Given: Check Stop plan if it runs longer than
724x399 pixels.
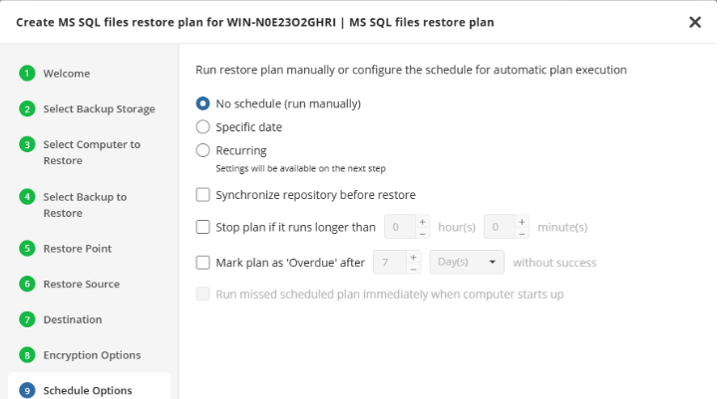Looking at the screenshot, I should coord(203,228).
